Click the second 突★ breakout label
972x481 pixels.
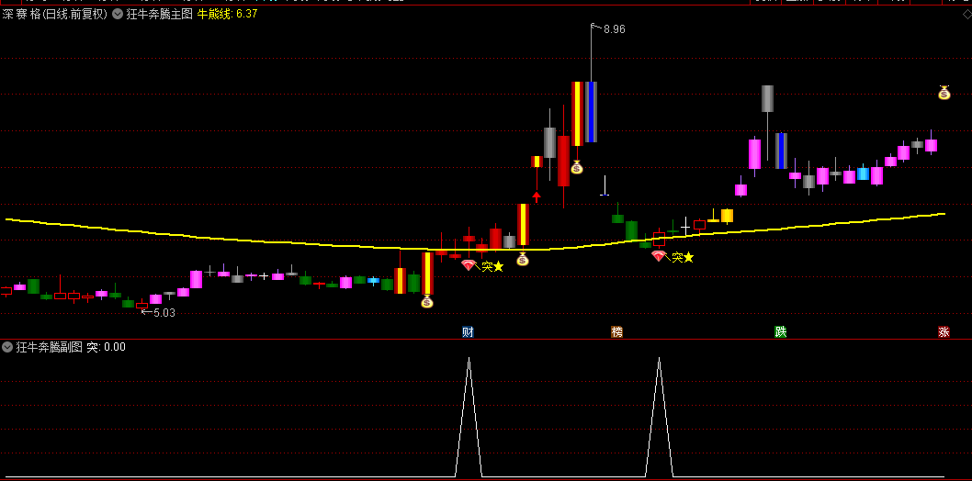pyautogui.click(x=684, y=257)
